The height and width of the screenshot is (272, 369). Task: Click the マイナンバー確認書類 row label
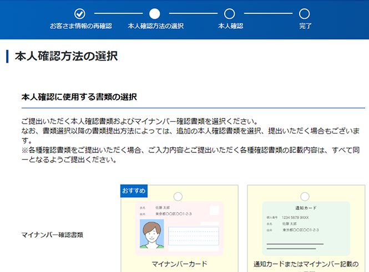click(x=52, y=235)
